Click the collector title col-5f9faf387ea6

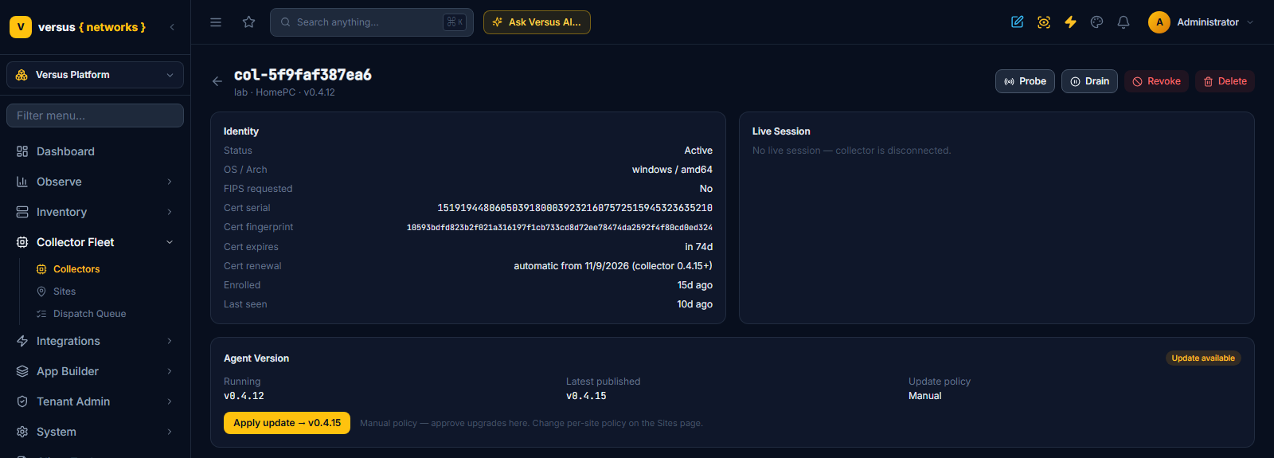point(303,75)
